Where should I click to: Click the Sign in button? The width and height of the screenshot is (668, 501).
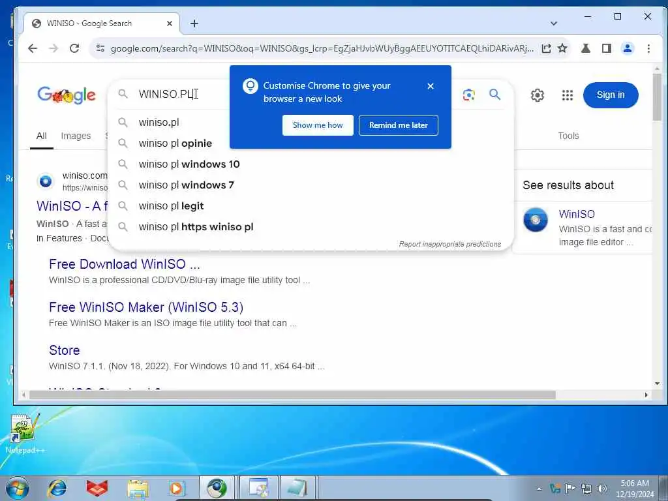tap(611, 95)
